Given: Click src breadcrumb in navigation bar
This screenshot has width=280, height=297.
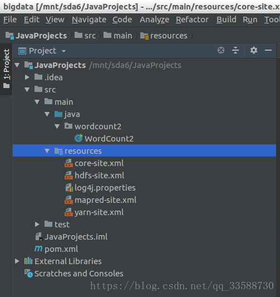Looking at the screenshot, I should (85, 36).
